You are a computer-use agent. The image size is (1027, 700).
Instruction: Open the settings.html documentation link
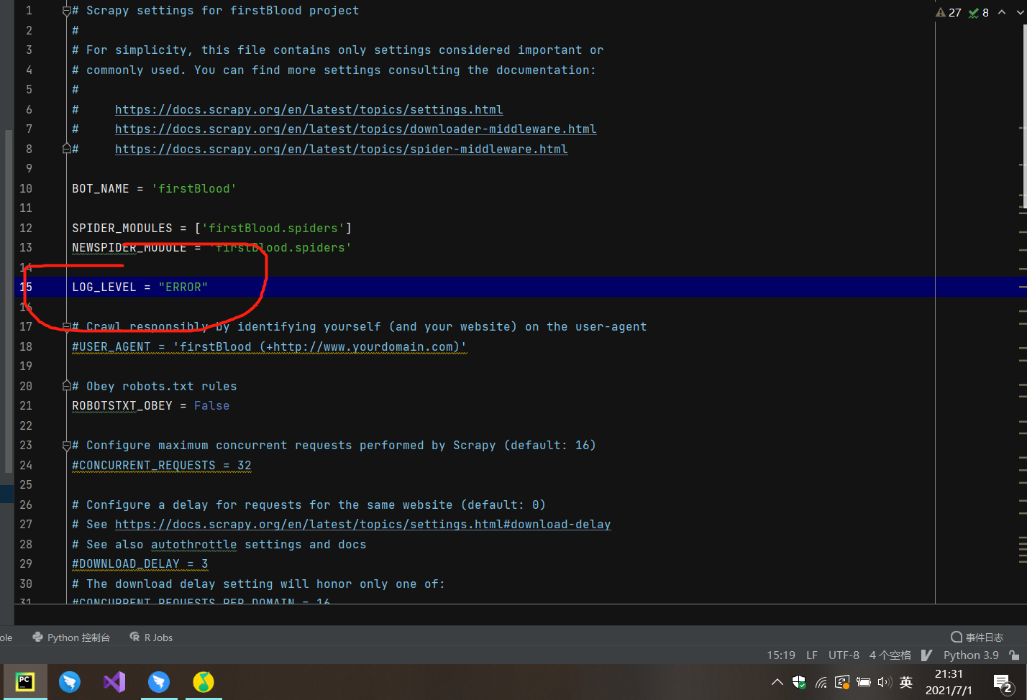[x=309, y=109]
